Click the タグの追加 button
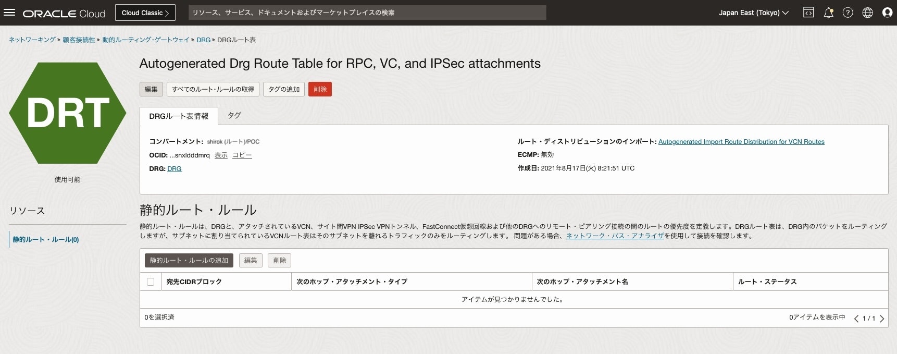The width and height of the screenshot is (897, 354). (284, 89)
